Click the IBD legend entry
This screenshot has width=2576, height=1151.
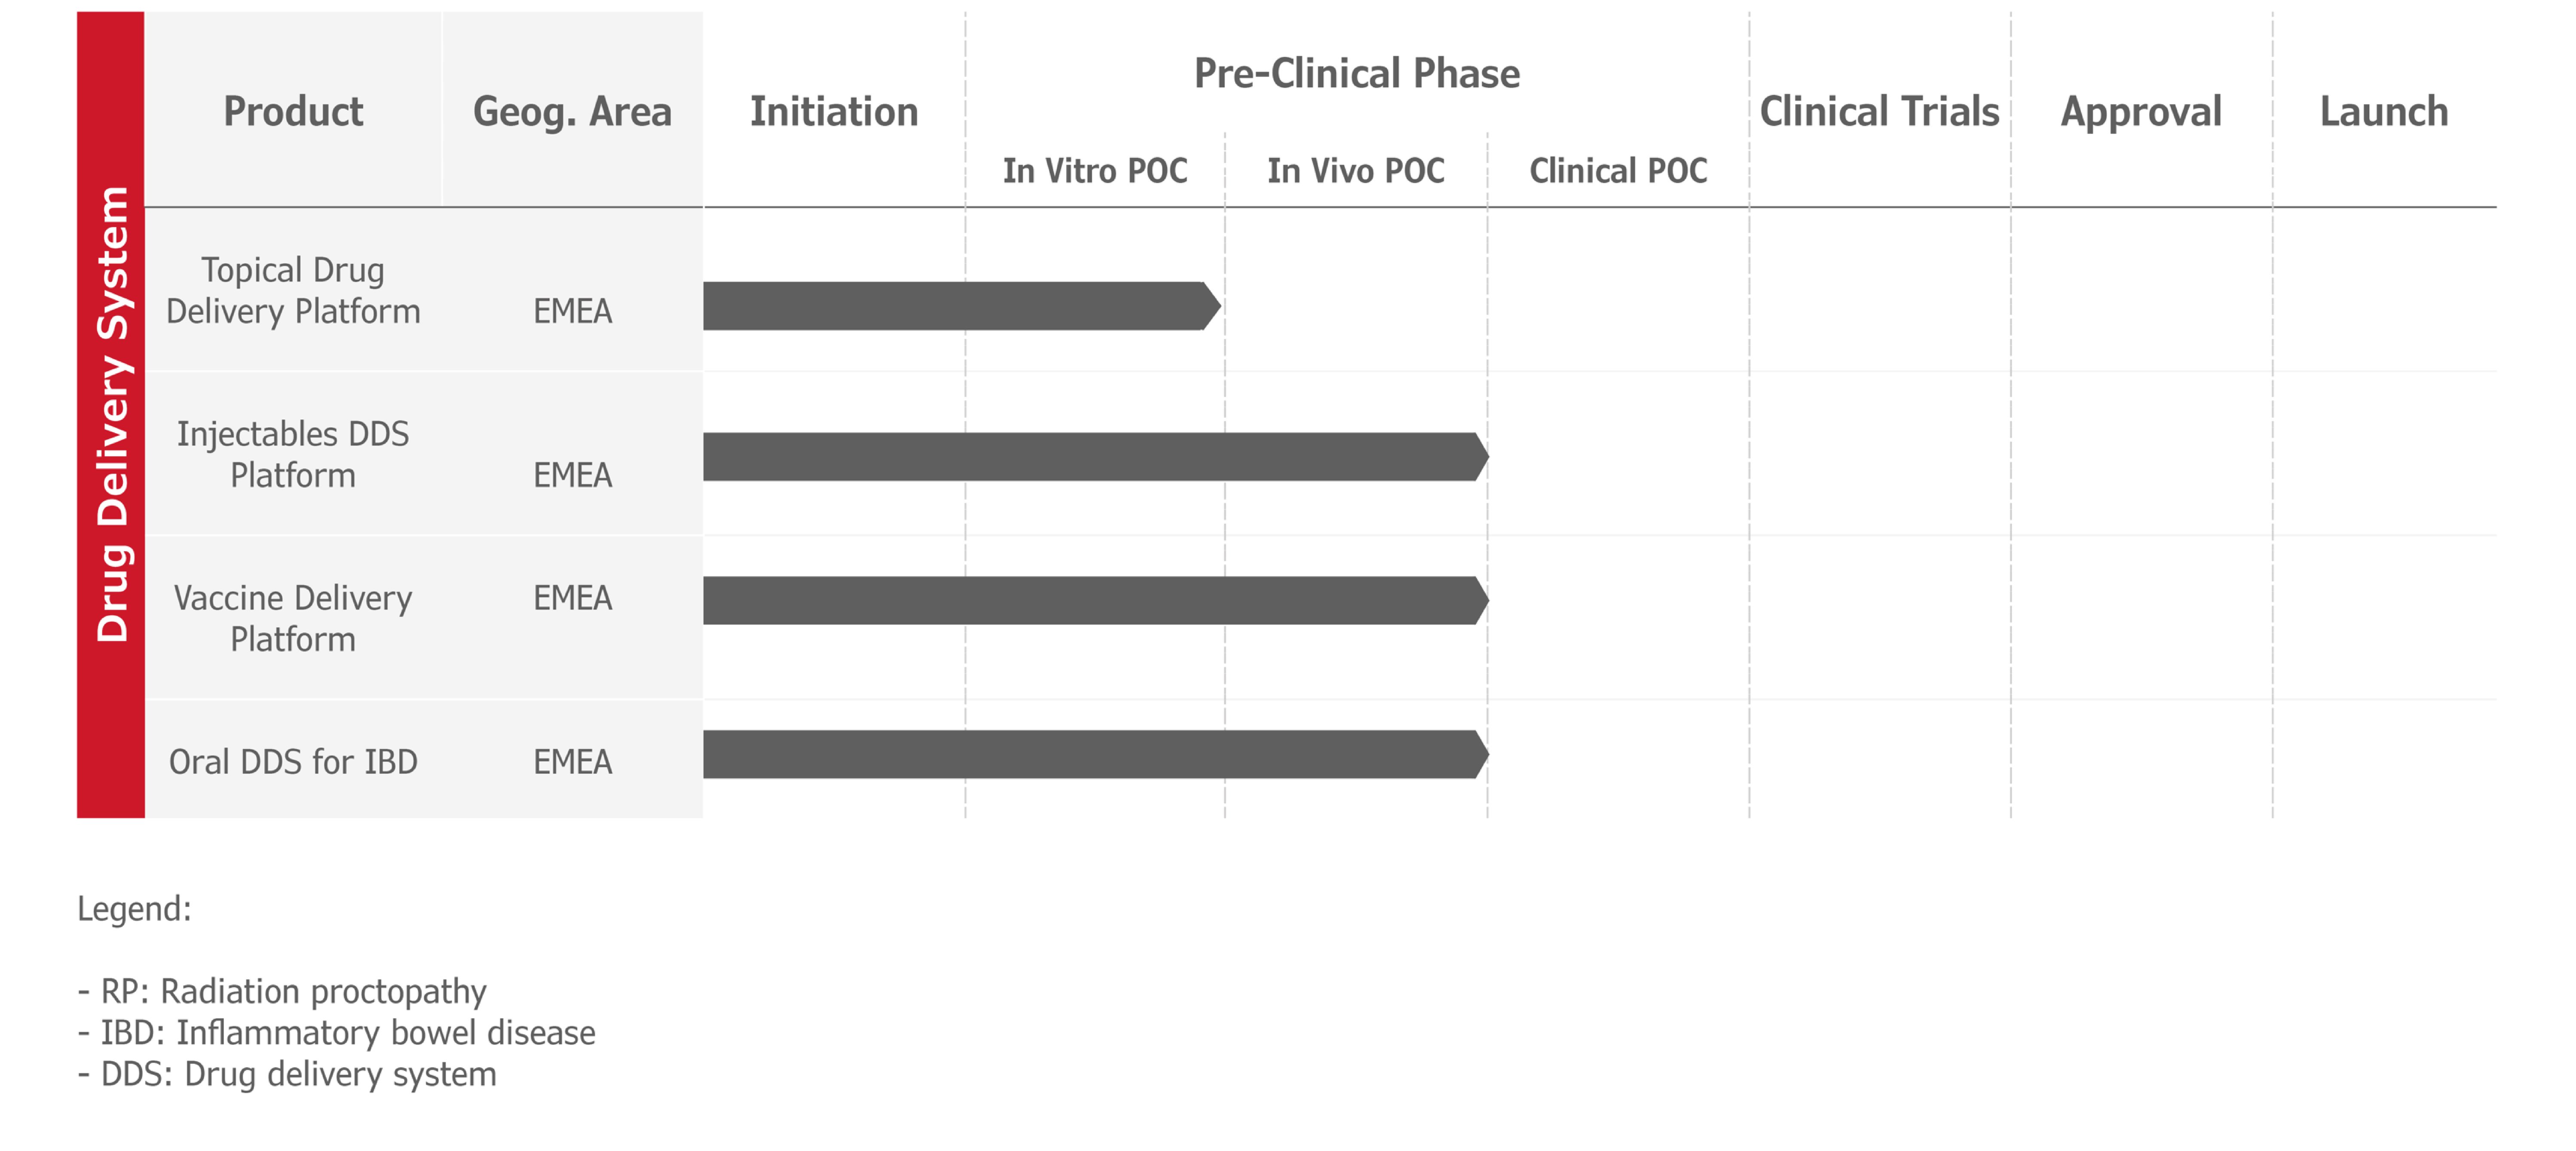coord(337,1033)
